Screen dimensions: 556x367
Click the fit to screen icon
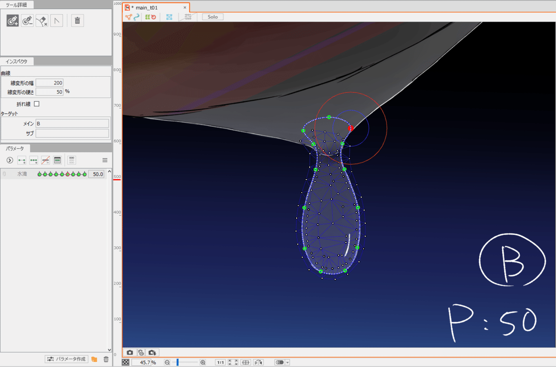point(233,362)
